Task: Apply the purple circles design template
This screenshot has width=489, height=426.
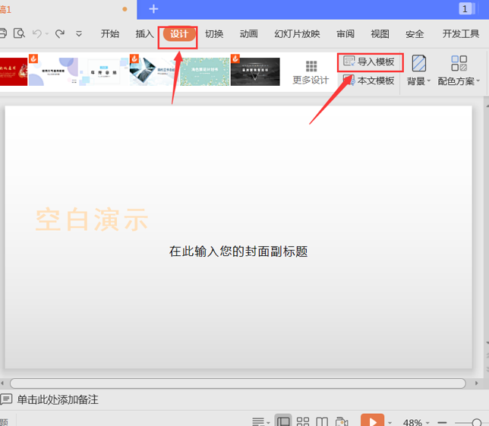Action: (x=53, y=71)
